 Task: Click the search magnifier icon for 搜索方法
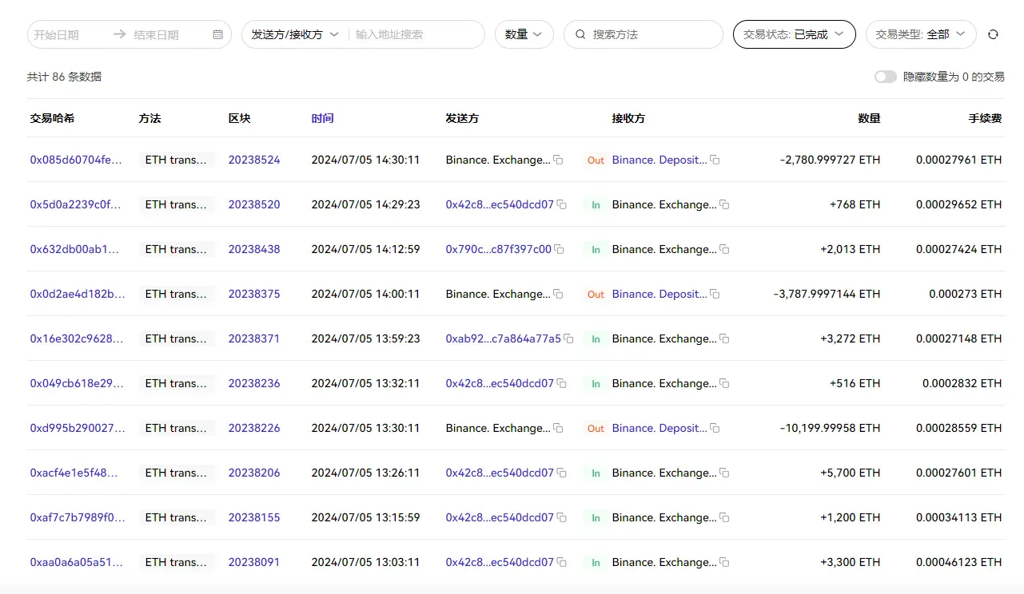pyautogui.click(x=580, y=35)
